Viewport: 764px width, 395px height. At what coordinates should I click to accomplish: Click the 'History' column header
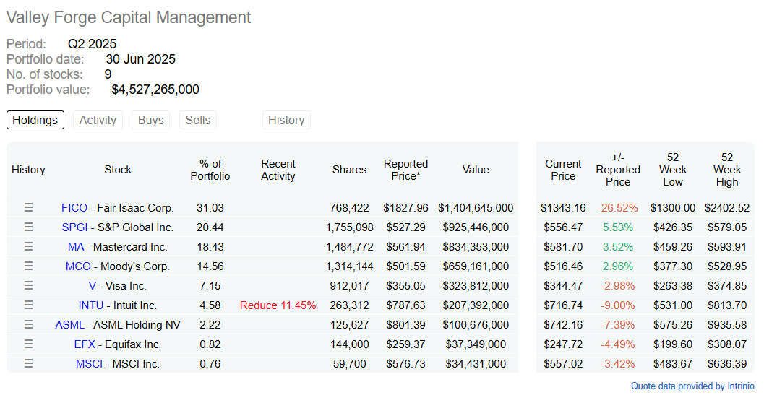pyautogui.click(x=28, y=170)
